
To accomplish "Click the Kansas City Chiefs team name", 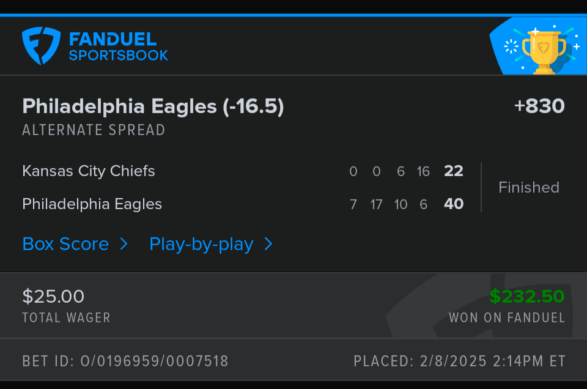I will [x=89, y=171].
